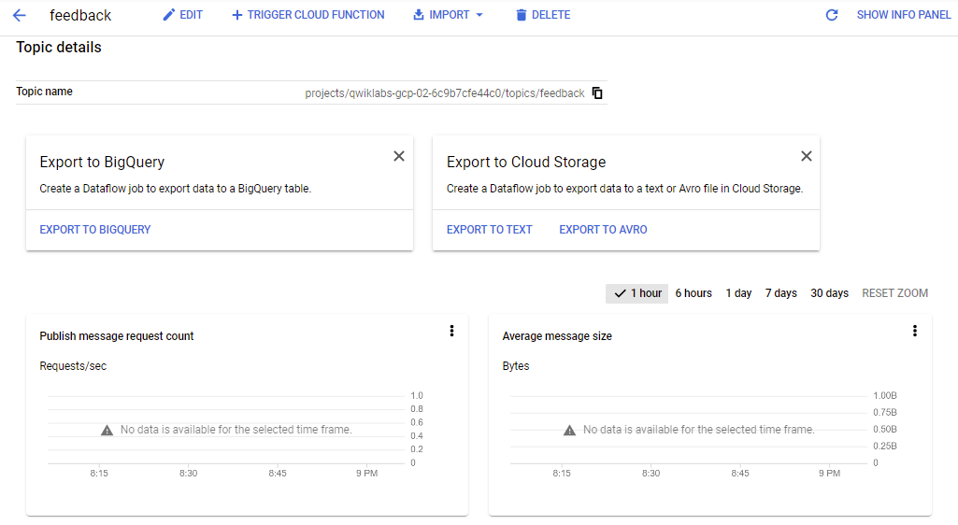Dismiss the Export to BigQuery card
Viewport: 958px width, 525px height.
point(399,156)
